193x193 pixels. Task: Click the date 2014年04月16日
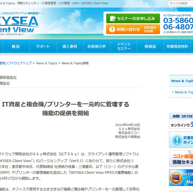pyautogui.click(x=127, y=125)
